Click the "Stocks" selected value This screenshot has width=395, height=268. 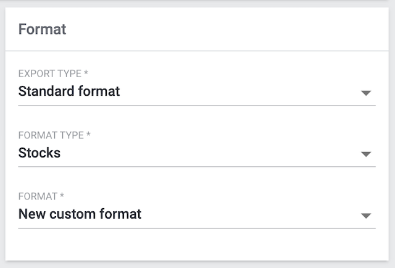(39, 153)
